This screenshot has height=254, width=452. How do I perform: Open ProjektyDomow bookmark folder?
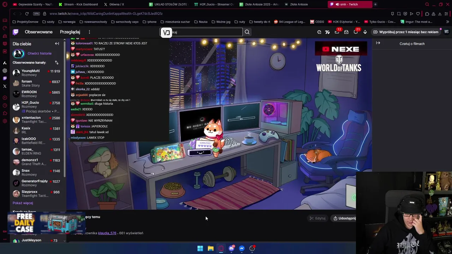(25, 22)
